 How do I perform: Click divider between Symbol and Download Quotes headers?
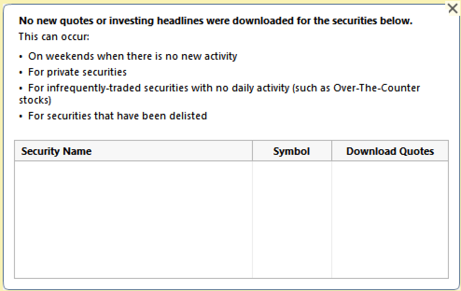click(x=332, y=151)
